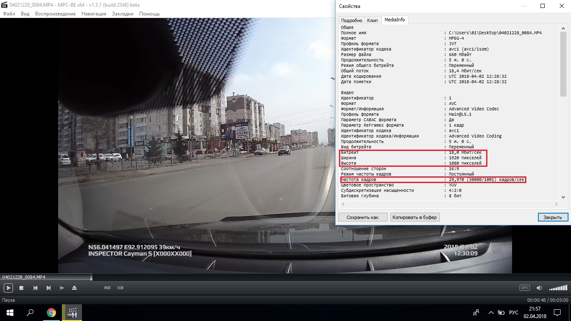Jump to the previous file
The height and width of the screenshot is (321, 571).
(x=36, y=288)
